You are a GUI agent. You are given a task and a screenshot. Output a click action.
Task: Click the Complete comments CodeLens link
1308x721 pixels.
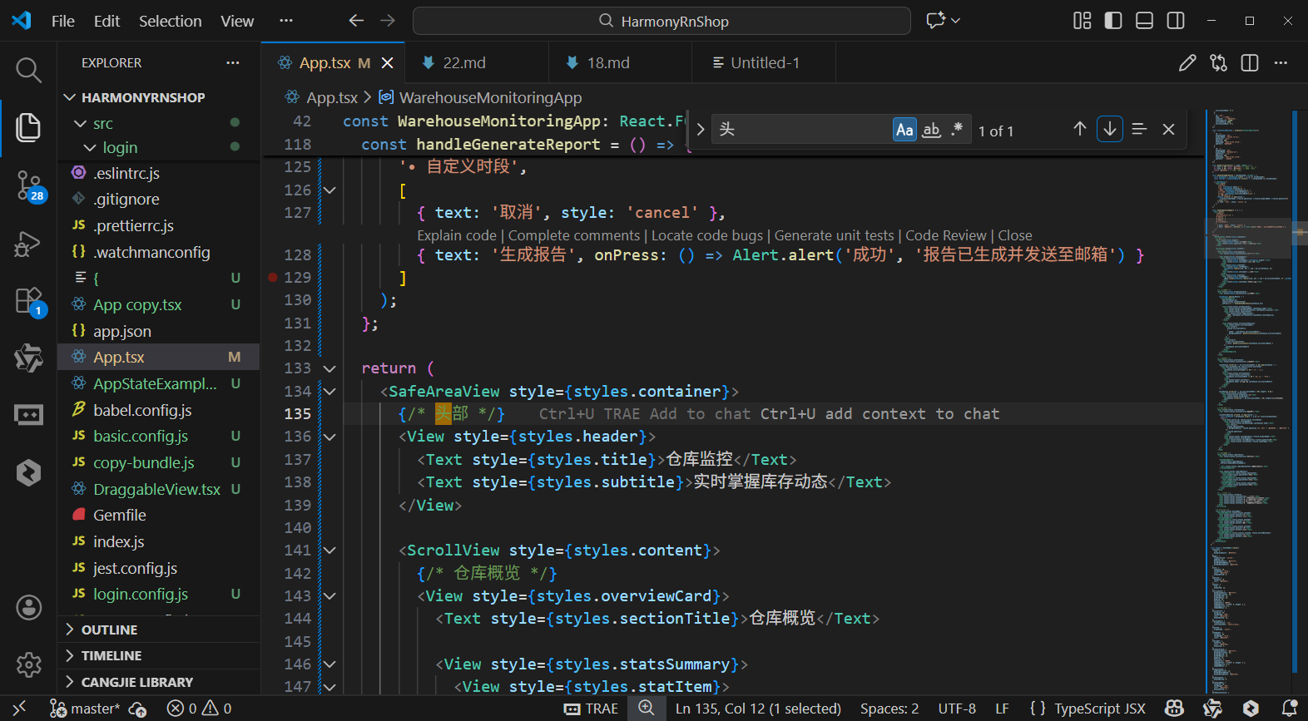(x=574, y=236)
